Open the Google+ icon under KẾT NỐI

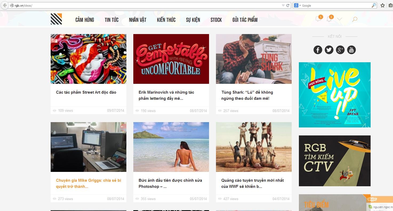[340, 50]
